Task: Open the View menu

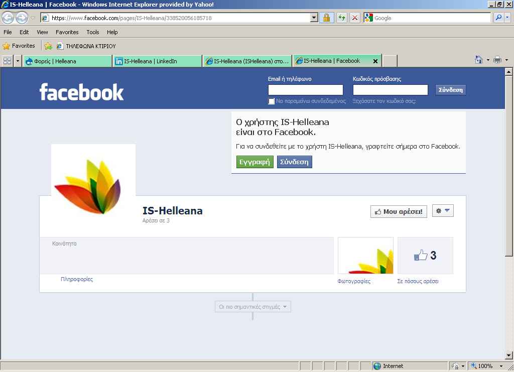Action: coord(42,32)
